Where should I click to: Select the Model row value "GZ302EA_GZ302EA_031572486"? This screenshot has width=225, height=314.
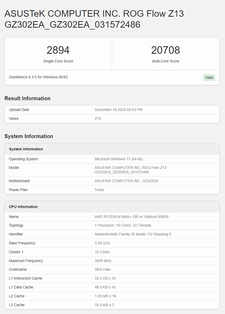[122, 172]
